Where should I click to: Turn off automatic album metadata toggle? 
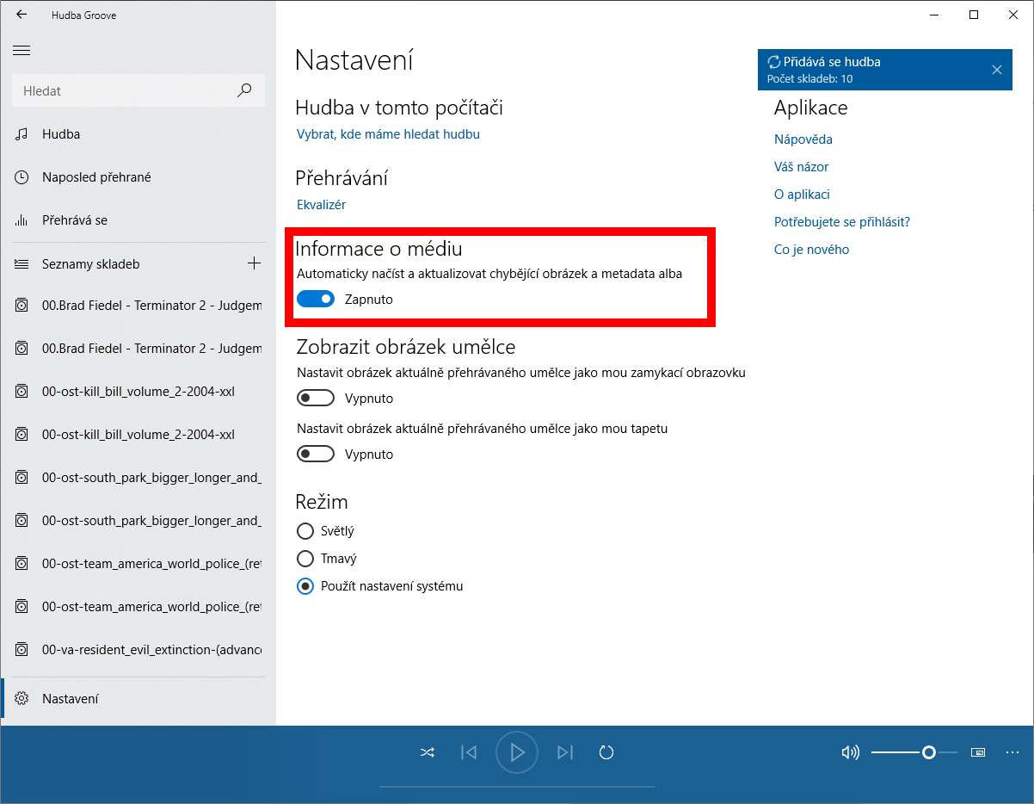(x=315, y=299)
